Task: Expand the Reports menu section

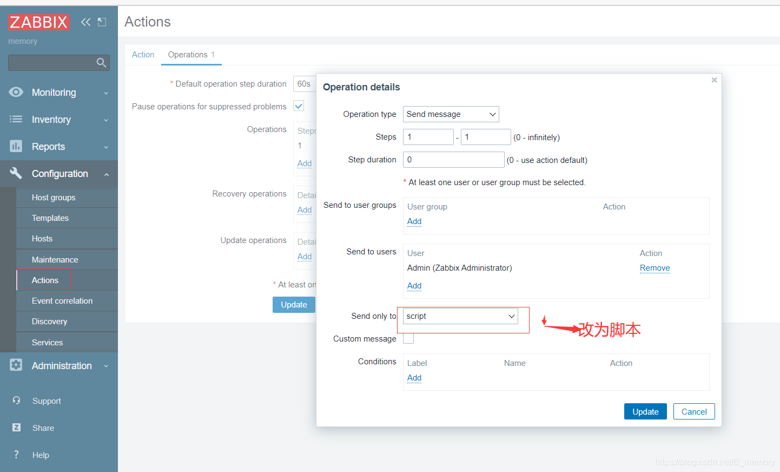Action: [106, 147]
